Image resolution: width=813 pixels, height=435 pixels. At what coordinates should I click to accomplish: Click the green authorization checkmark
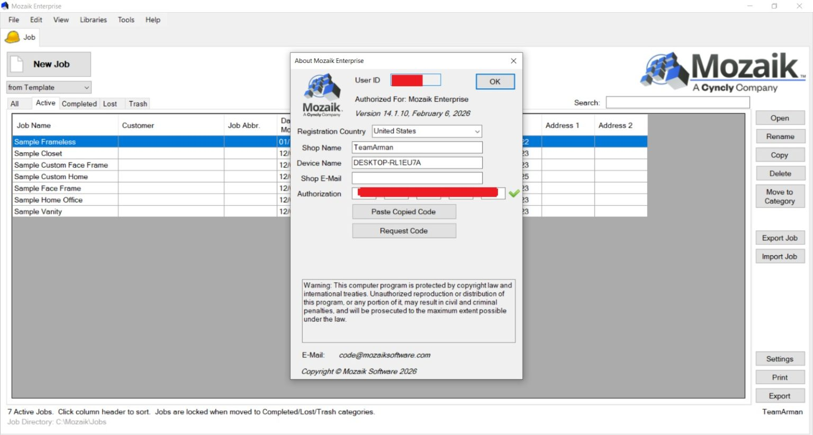tap(513, 194)
